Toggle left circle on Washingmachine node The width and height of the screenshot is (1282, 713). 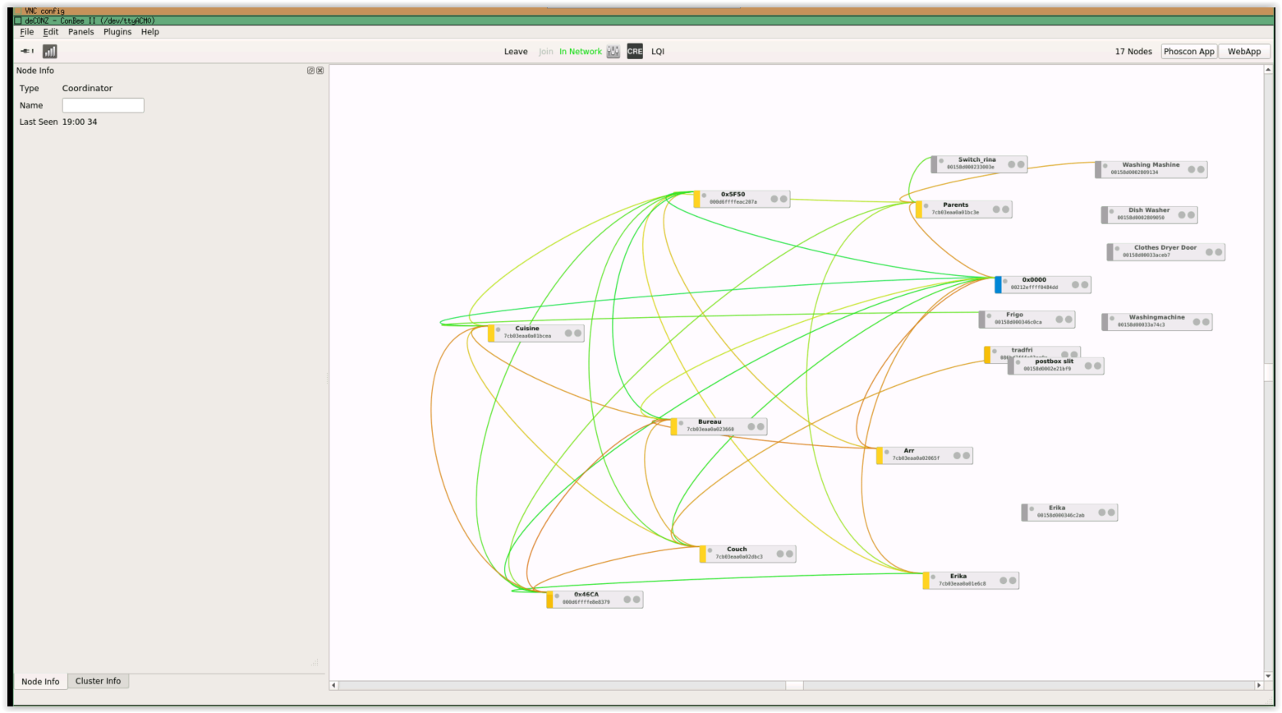(1197, 322)
